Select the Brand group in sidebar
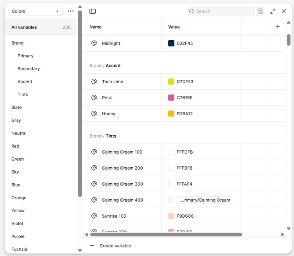The height and width of the screenshot is (256, 294). [x=18, y=43]
